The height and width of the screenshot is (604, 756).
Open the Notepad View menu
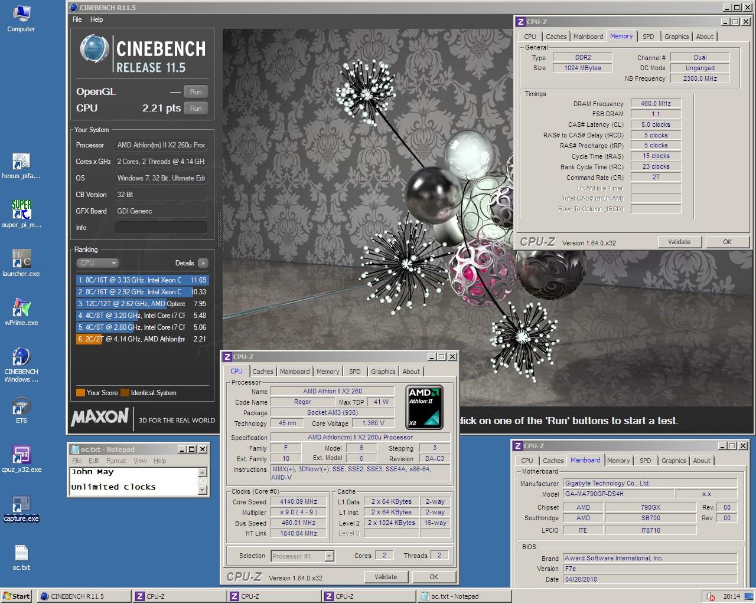140,461
